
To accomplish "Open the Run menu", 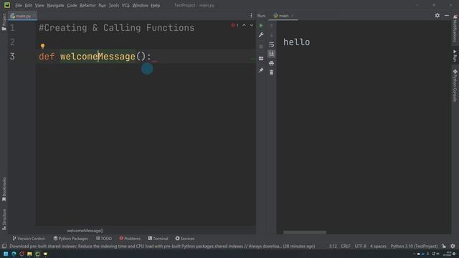I will pyautogui.click(x=102, y=5).
